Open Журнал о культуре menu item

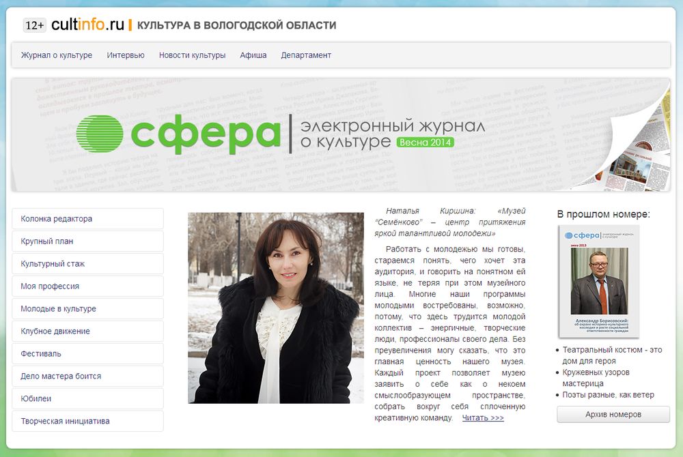pos(57,55)
